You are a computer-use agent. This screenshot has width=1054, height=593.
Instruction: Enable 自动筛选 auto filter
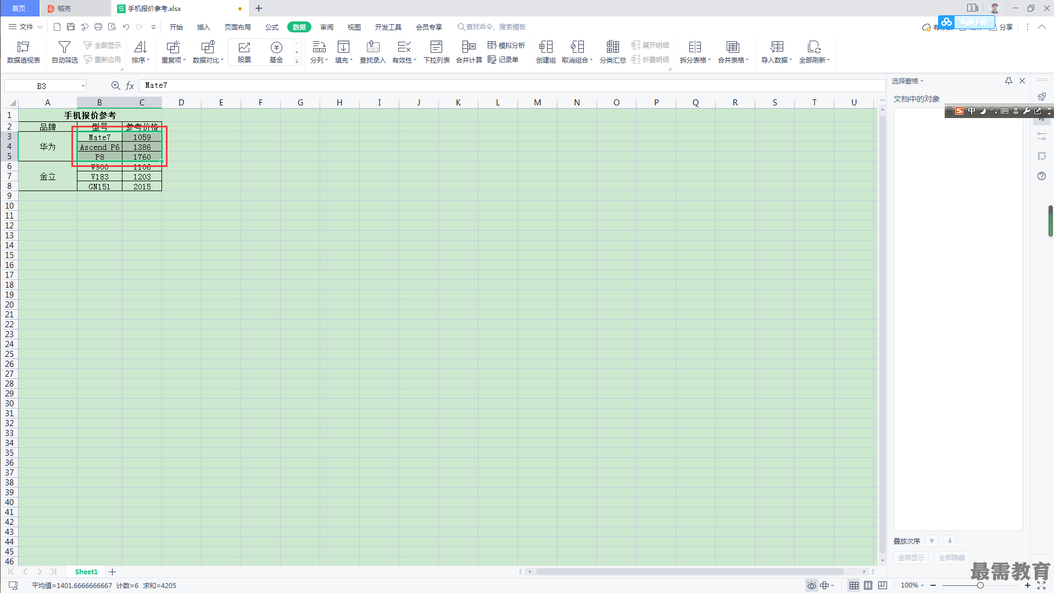pyautogui.click(x=64, y=52)
